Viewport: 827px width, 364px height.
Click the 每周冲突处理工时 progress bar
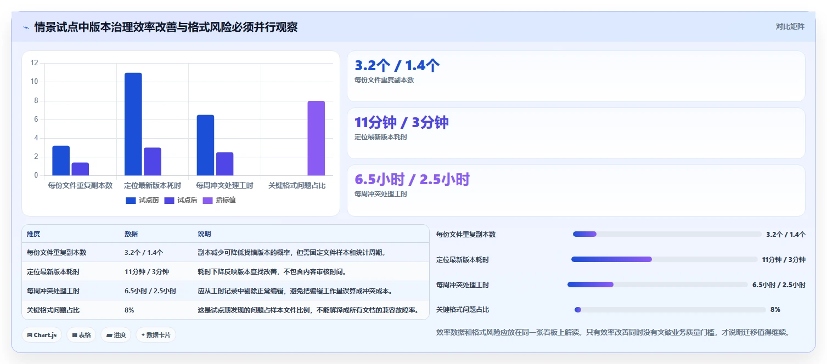click(657, 285)
